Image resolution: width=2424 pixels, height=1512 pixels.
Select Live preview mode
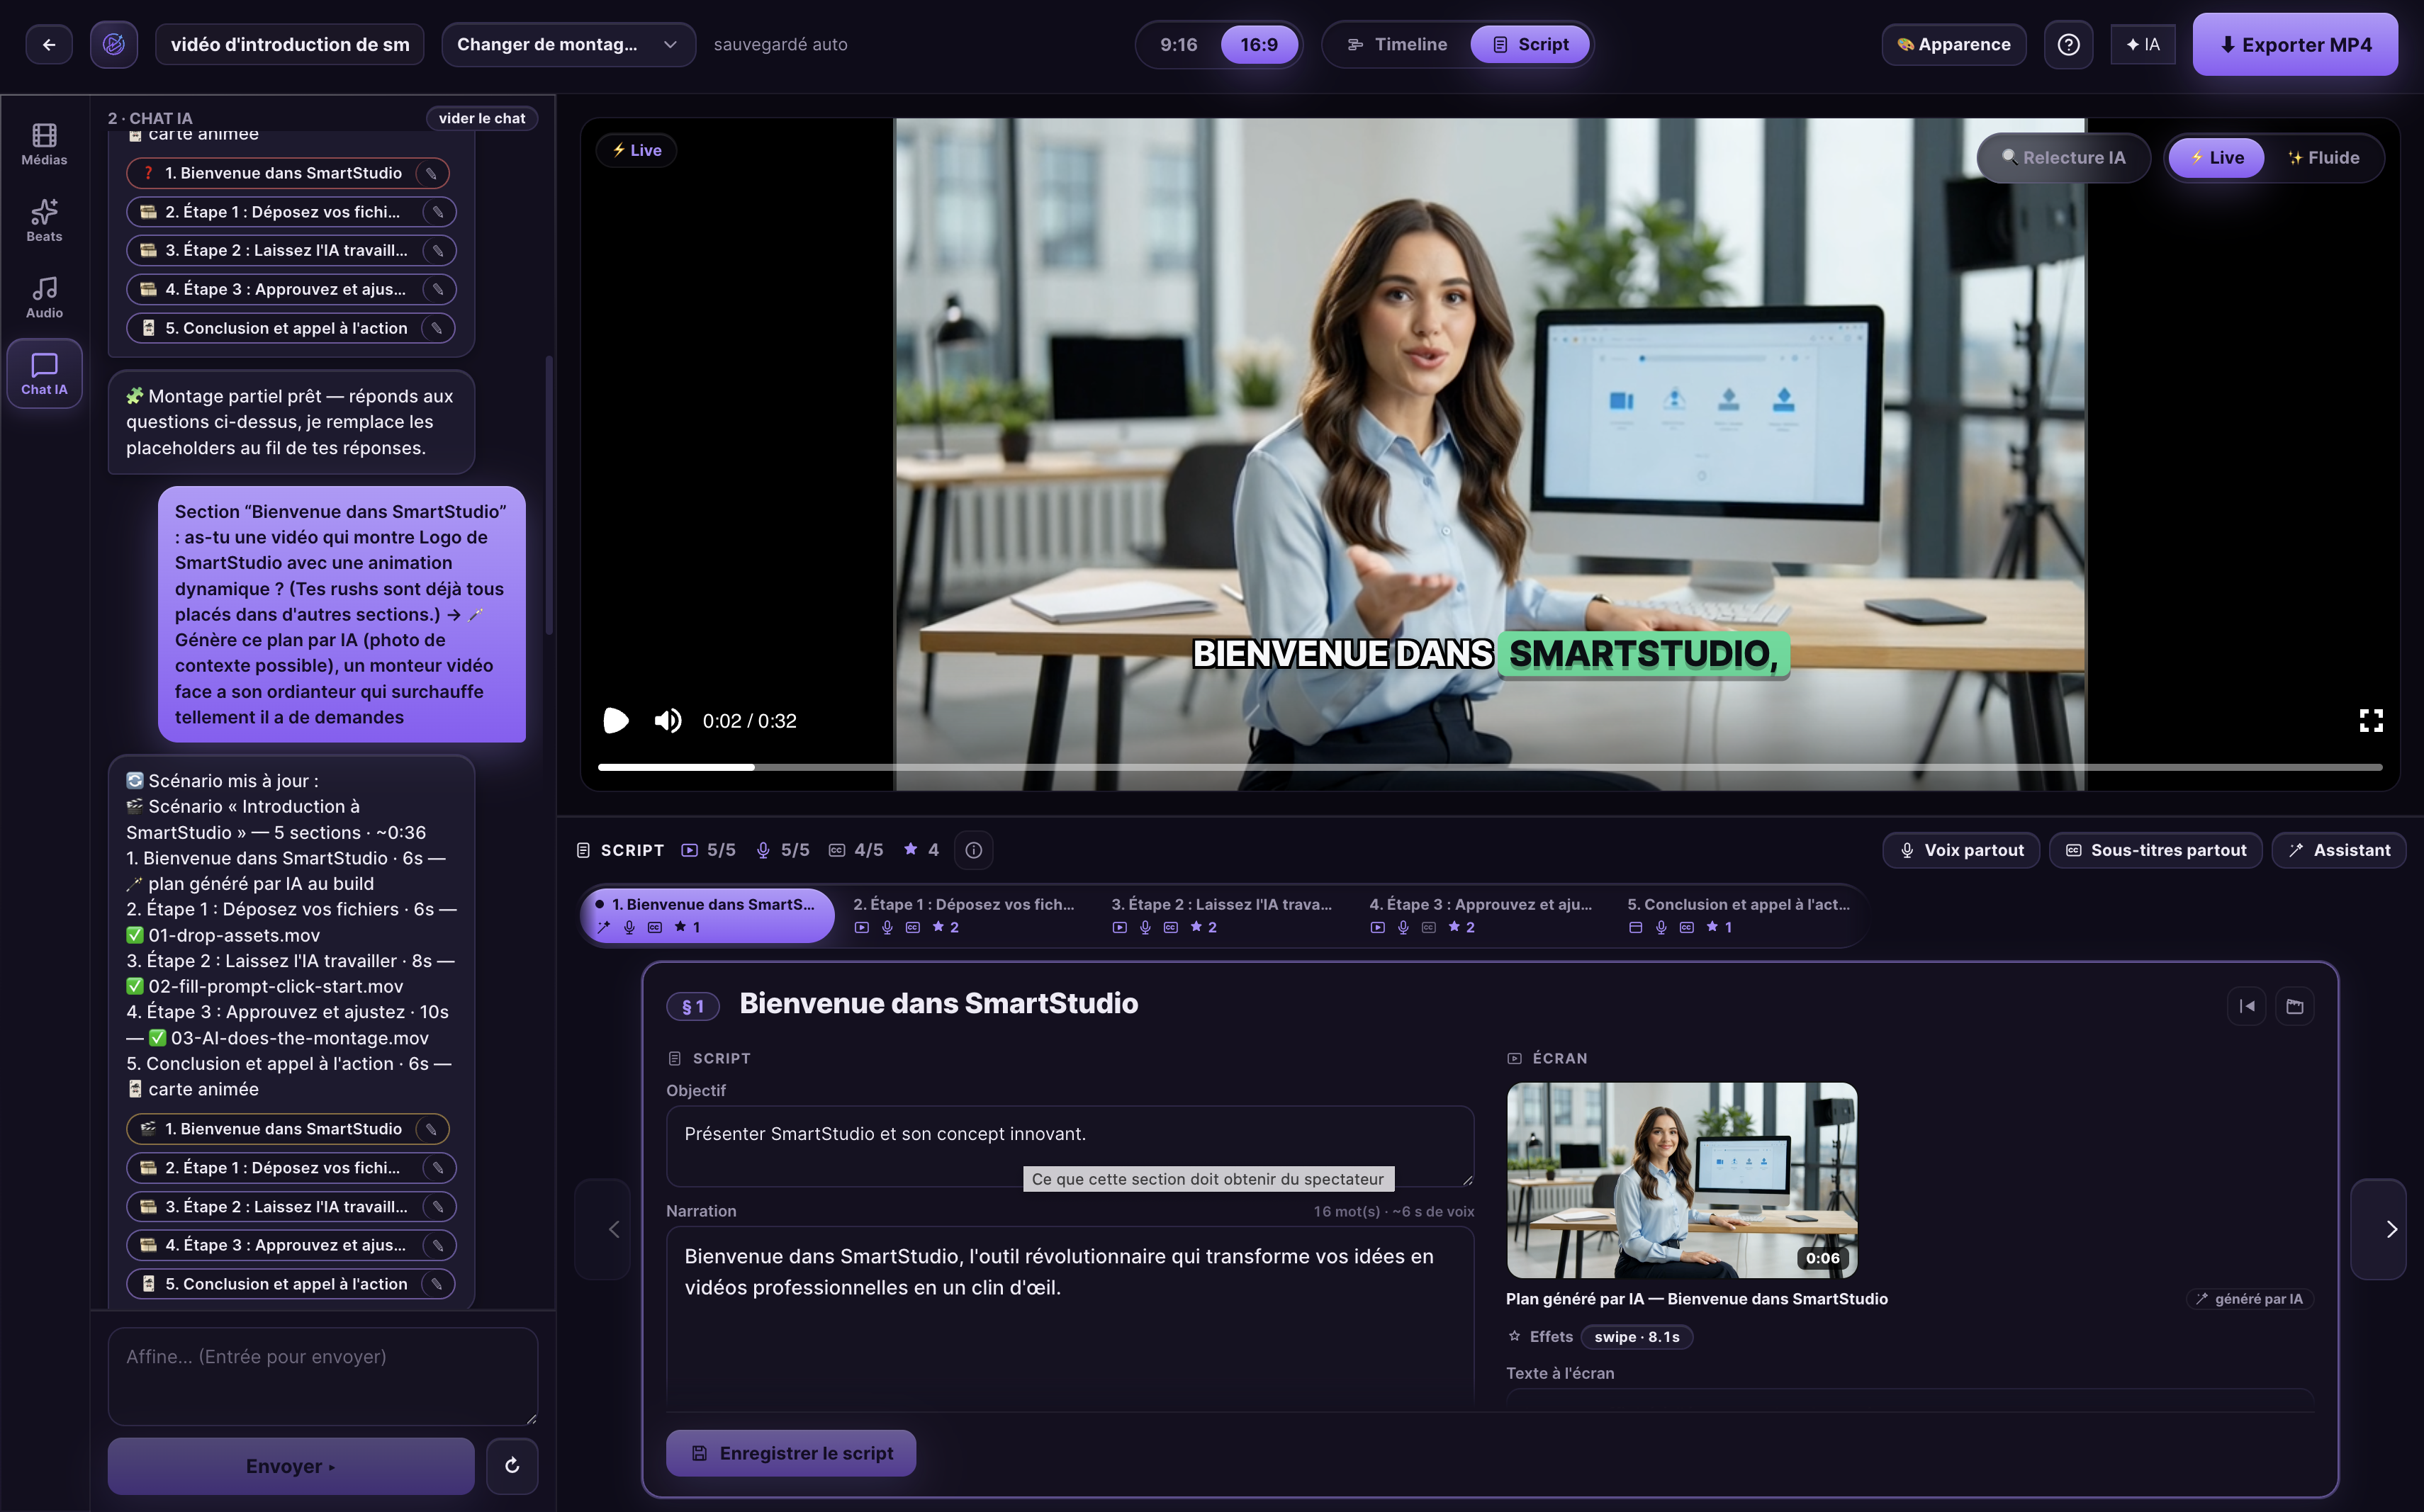click(2216, 157)
